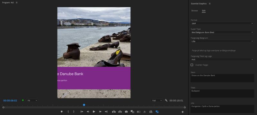Click the blue playhead on time ruler
This screenshot has height=115, width=257.
(x=84, y=105)
